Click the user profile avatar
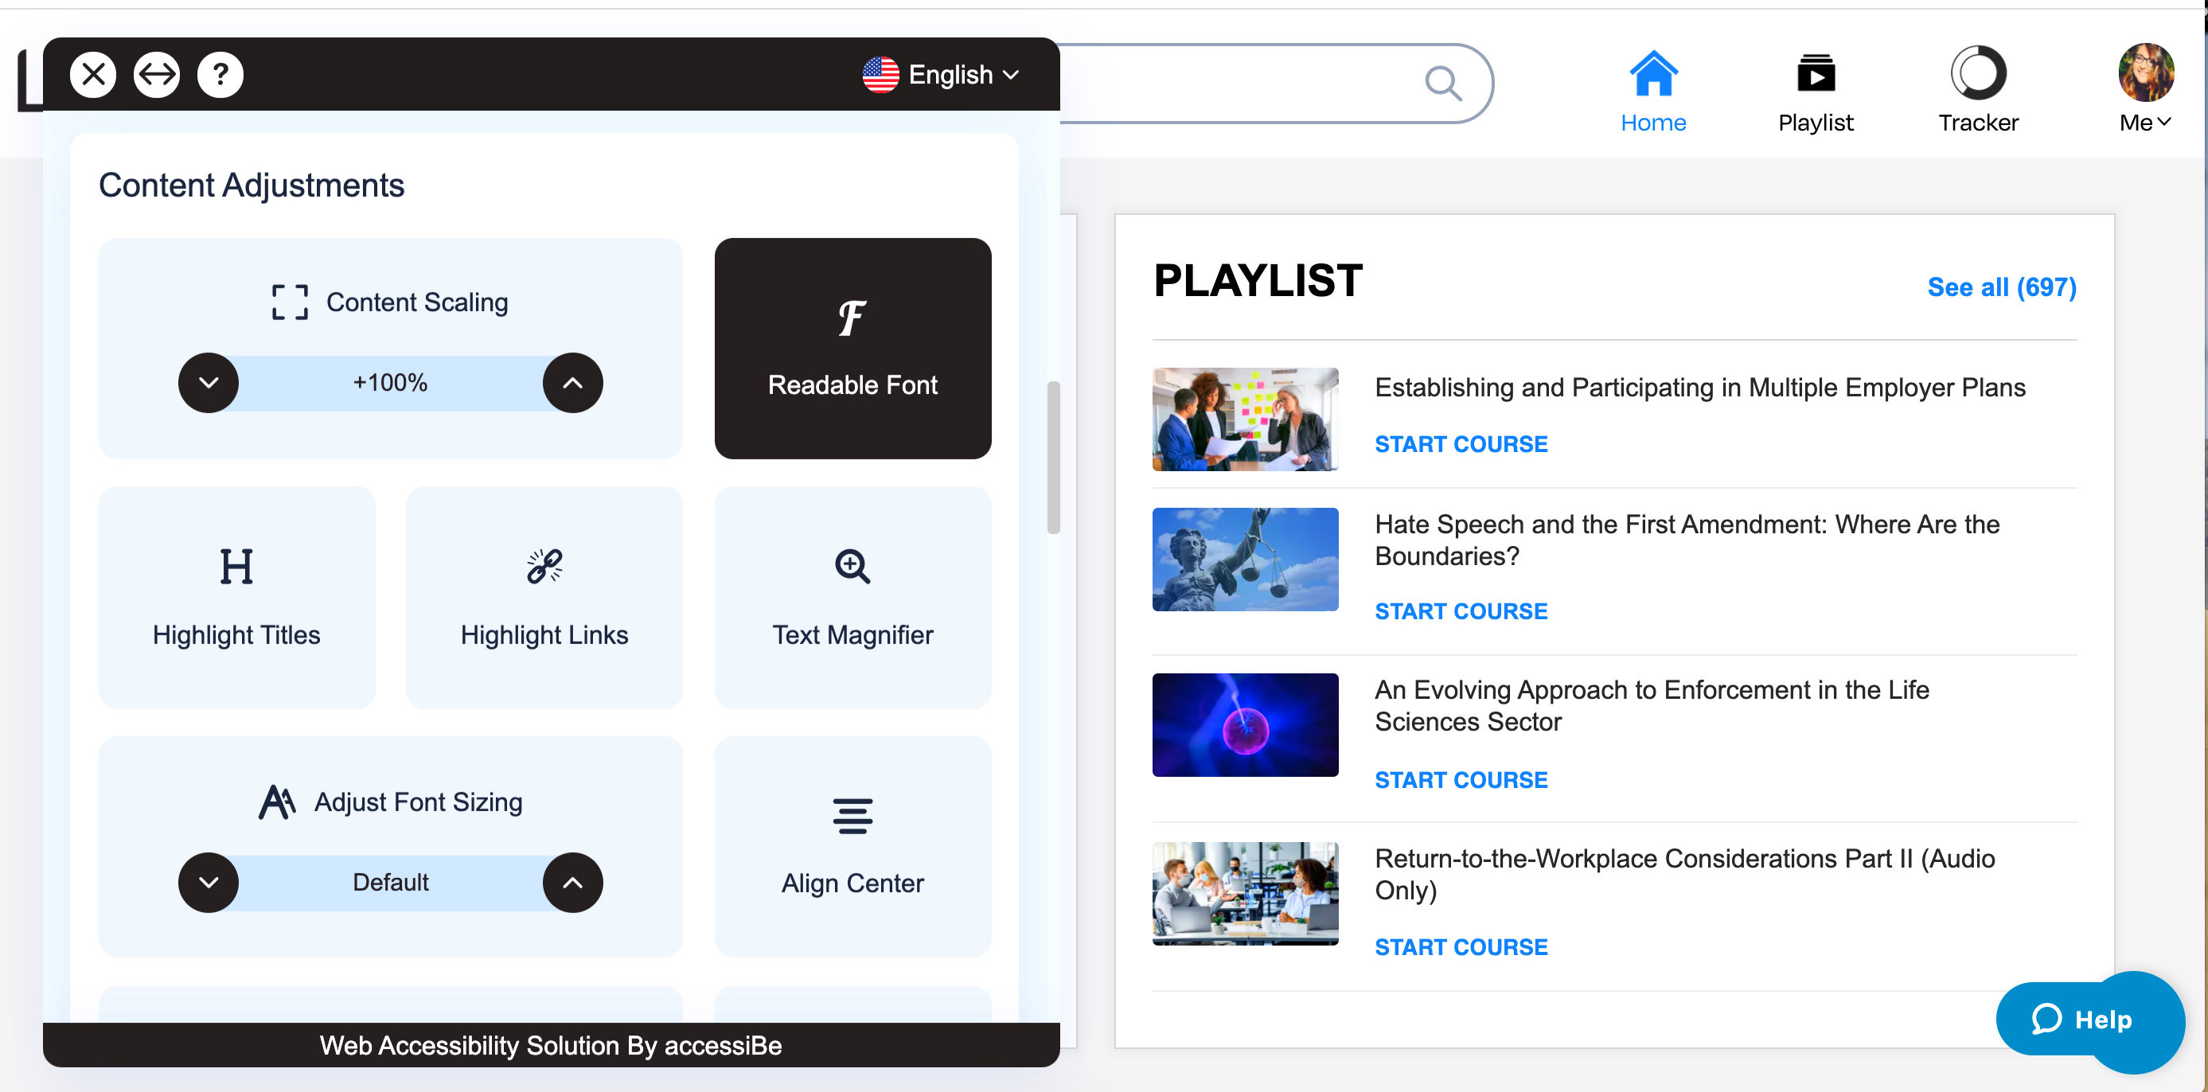The width and height of the screenshot is (2208, 1092). point(2145,73)
